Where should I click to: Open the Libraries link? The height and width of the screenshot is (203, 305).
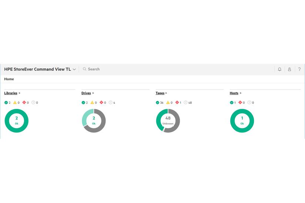pos(11,93)
